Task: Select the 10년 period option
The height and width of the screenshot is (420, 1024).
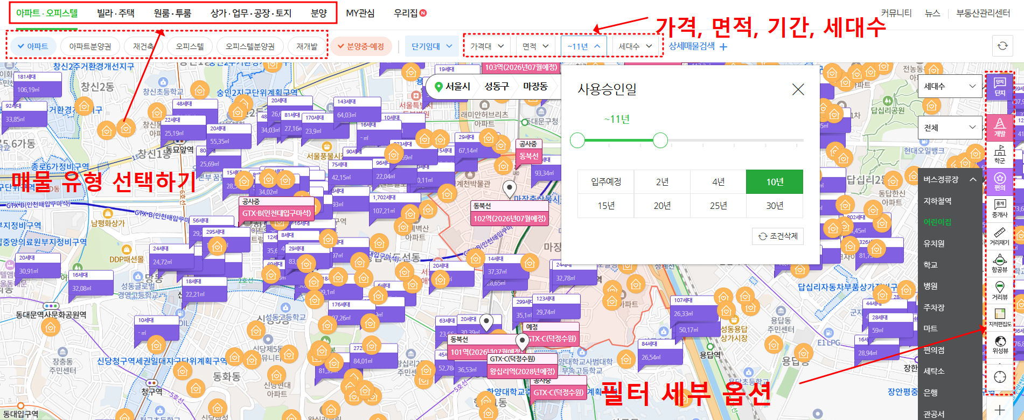Action: coord(775,182)
